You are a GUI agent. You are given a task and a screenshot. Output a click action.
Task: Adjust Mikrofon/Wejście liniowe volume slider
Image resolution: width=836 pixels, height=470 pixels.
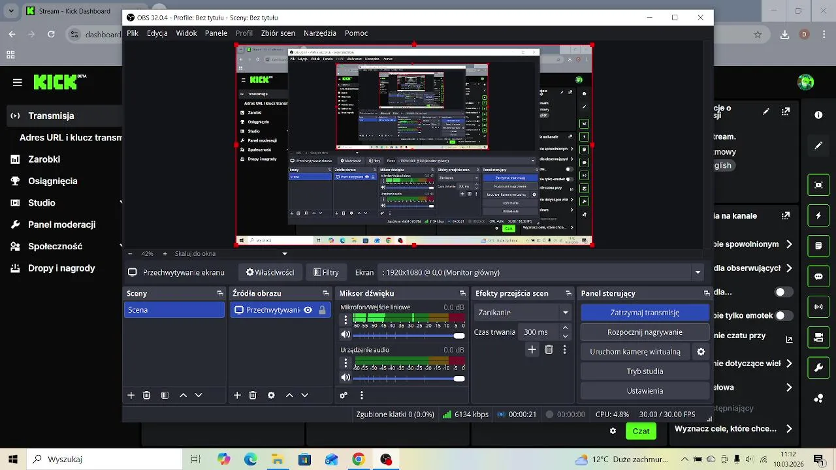pyautogui.click(x=409, y=335)
